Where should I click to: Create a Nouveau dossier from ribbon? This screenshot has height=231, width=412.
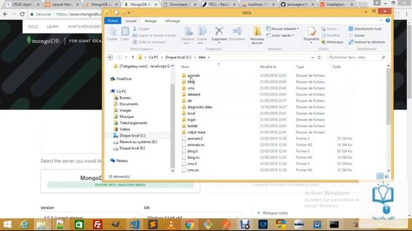click(257, 35)
